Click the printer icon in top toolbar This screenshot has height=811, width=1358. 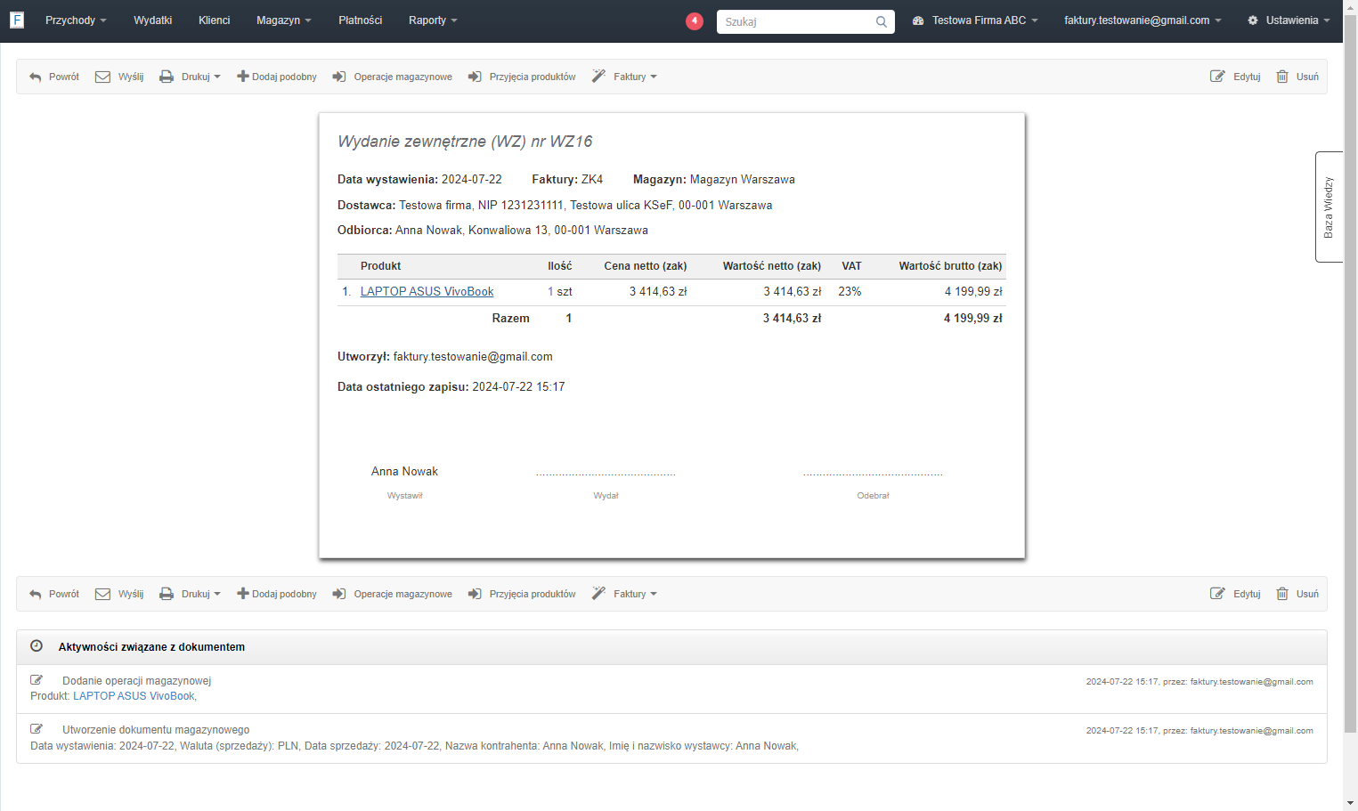point(167,77)
